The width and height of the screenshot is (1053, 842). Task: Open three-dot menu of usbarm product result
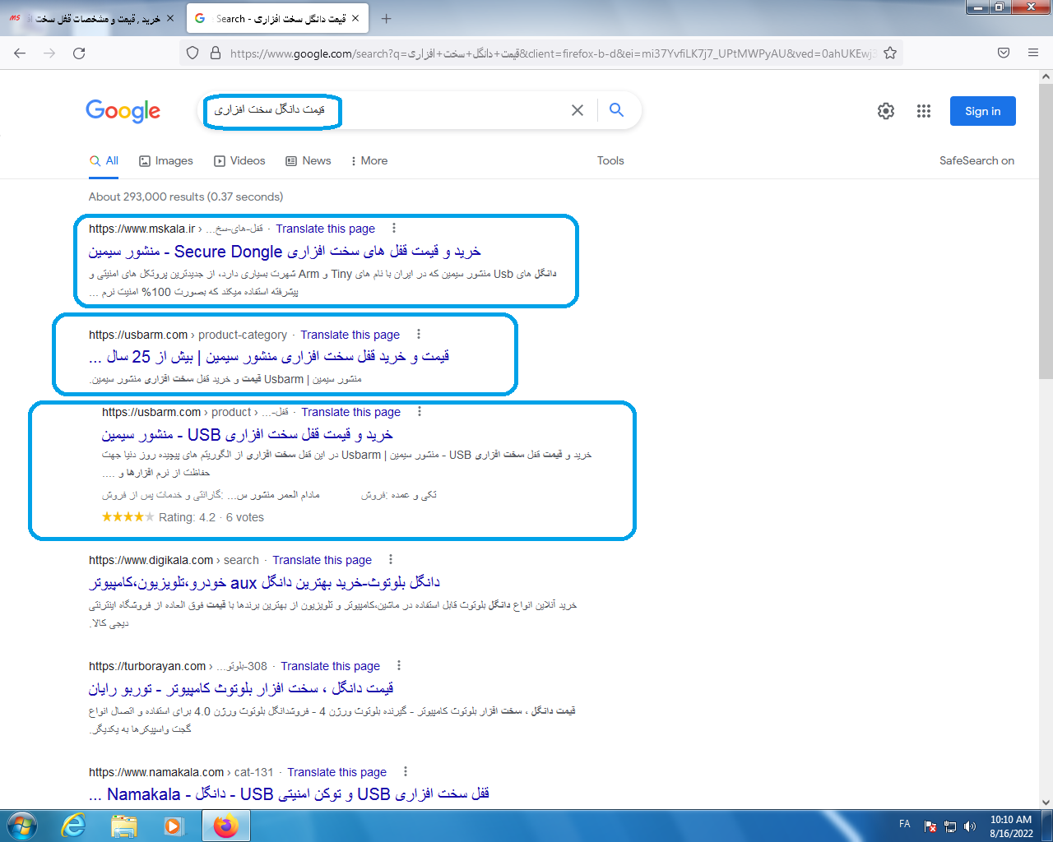pos(420,411)
